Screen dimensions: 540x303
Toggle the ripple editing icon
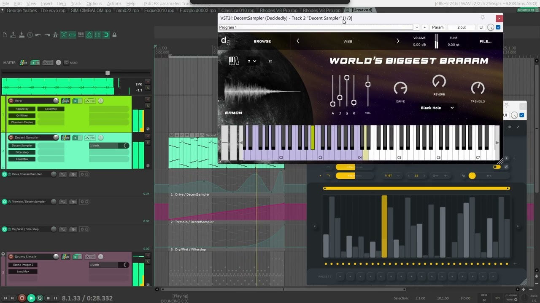[x=81, y=35]
